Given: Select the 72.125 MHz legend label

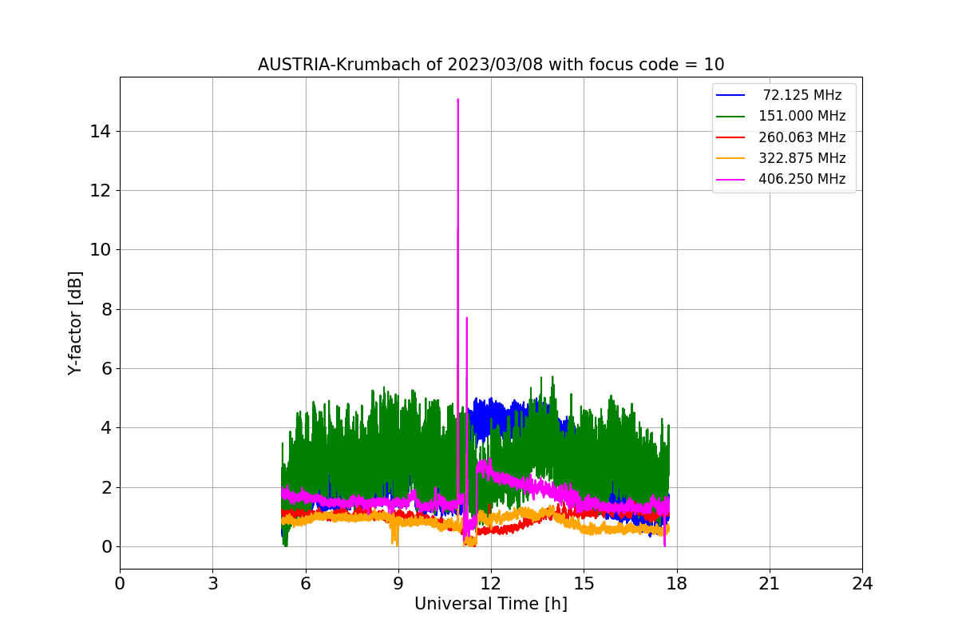Looking at the screenshot, I should 802,95.
